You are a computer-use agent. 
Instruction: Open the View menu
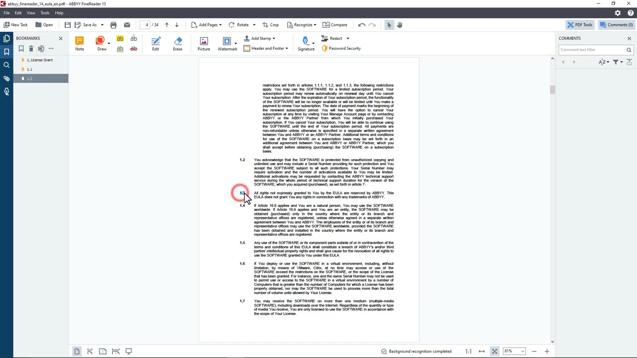coord(31,13)
